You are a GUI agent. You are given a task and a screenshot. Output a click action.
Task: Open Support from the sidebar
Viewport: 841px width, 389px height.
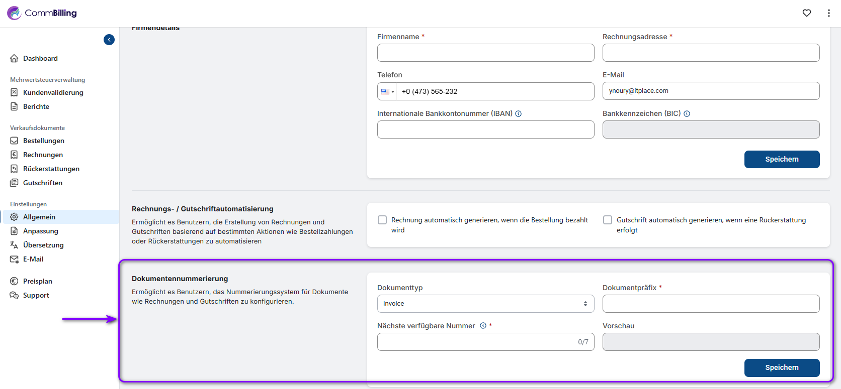pyautogui.click(x=36, y=295)
